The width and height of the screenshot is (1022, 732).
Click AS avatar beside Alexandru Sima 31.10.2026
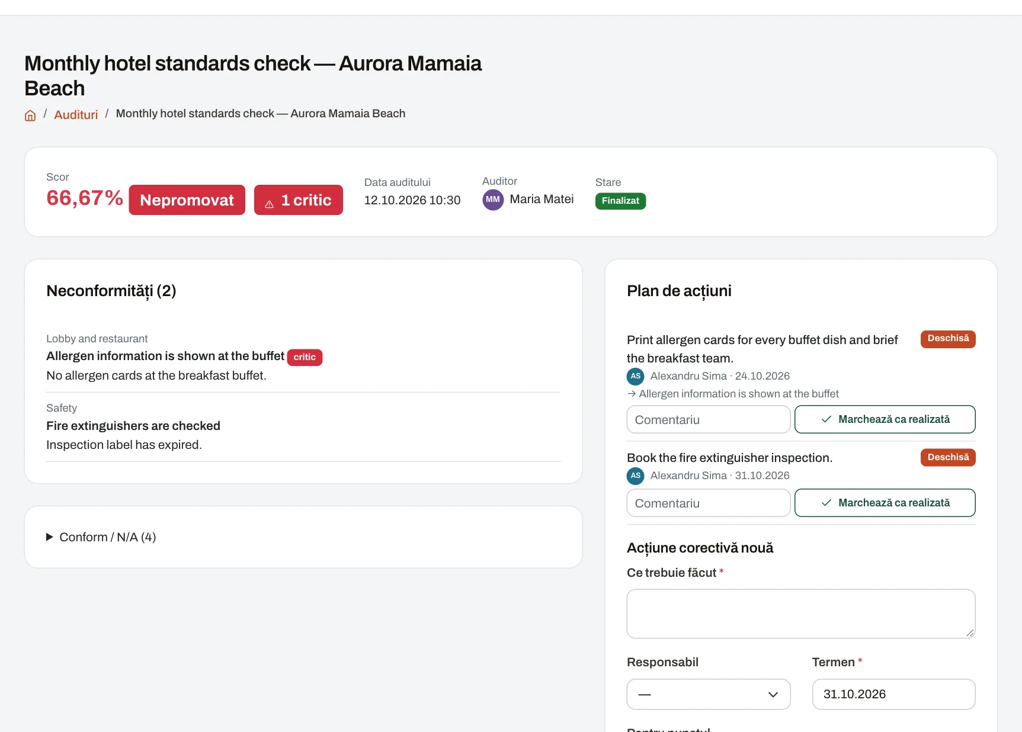pos(636,476)
